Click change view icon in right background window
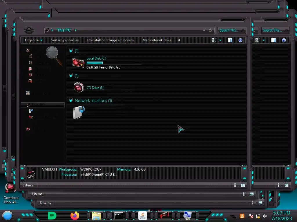 pyautogui.click(x=258, y=40)
